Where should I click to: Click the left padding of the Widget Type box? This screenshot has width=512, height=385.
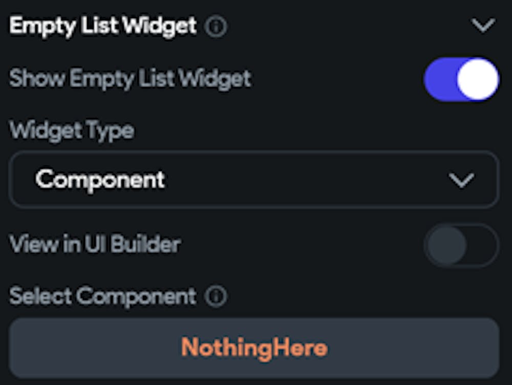coord(22,180)
